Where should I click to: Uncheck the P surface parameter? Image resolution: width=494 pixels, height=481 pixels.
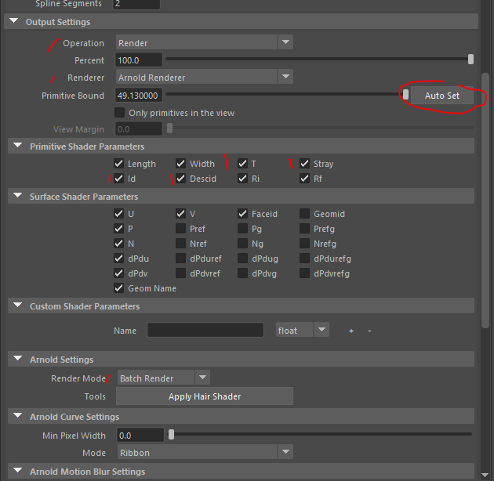(118, 229)
